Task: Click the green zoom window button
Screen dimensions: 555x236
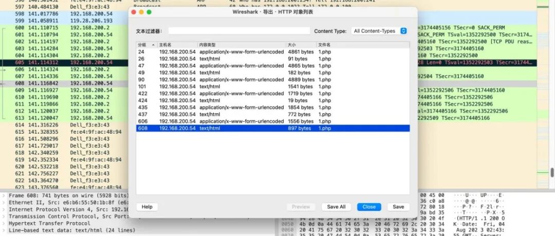Action: (x=149, y=12)
